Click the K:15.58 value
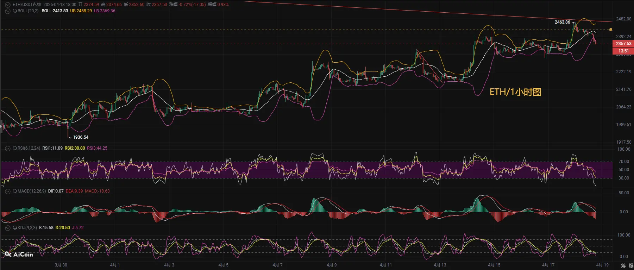 [46, 228]
